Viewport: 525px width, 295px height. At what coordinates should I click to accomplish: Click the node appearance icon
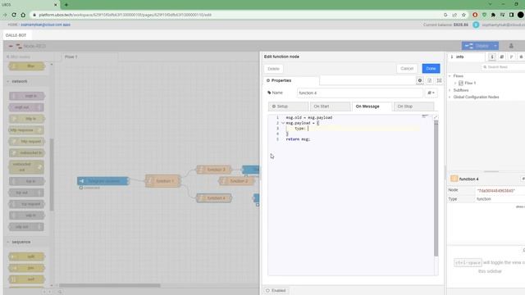point(440,80)
